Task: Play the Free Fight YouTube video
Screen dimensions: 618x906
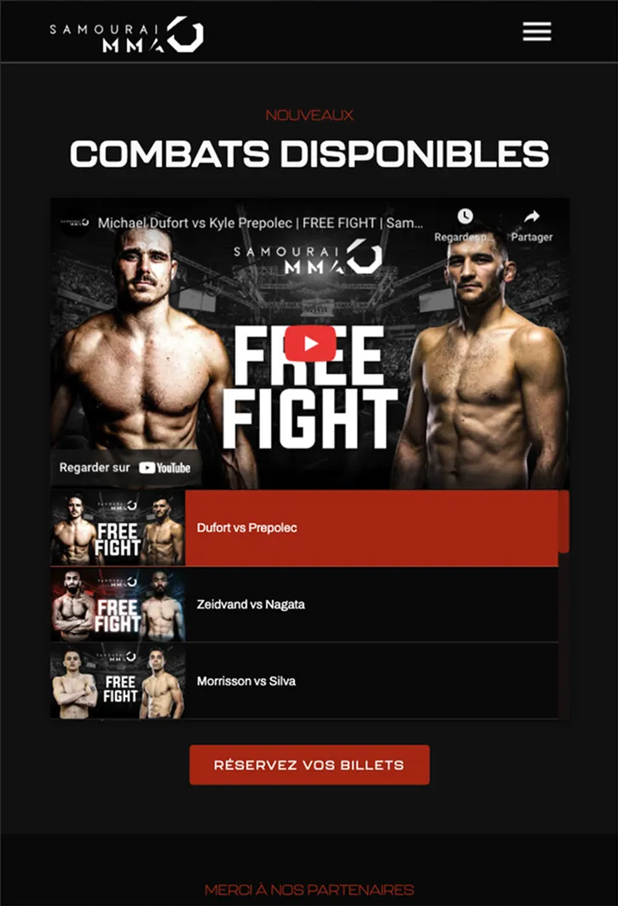Action: click(310, 343)
